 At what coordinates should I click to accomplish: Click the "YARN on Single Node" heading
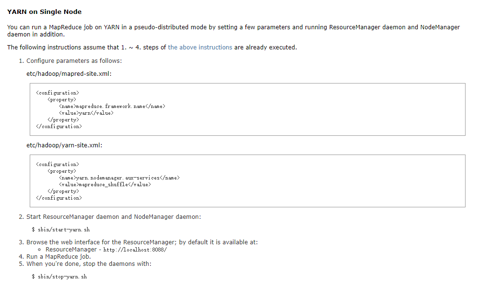(45, 12)
